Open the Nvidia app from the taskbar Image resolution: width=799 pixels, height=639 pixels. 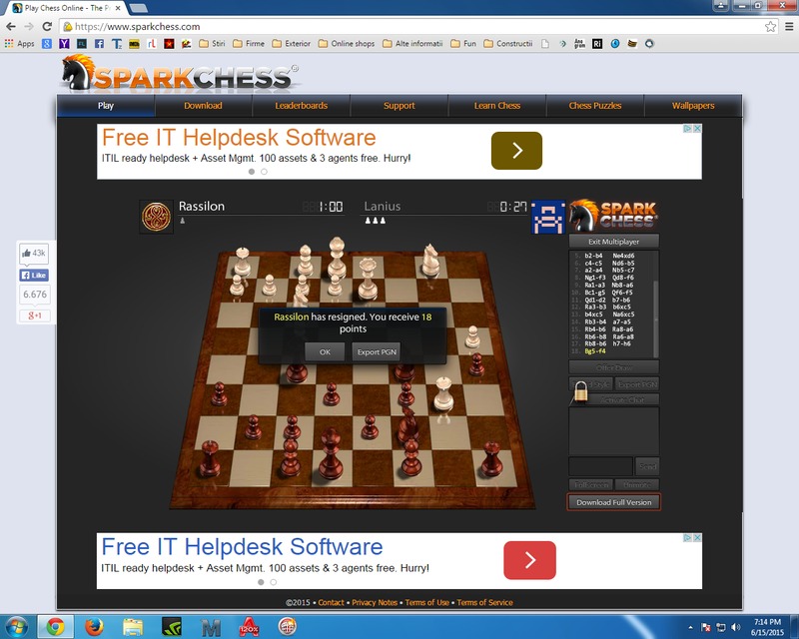point(171,627)
